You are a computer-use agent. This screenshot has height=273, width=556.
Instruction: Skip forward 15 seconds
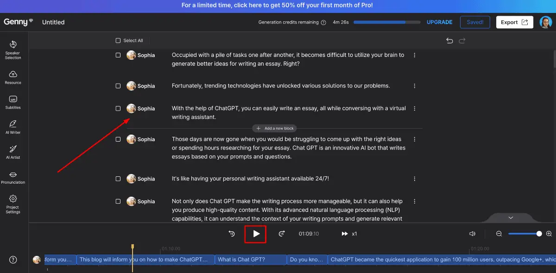[x=281, y=234]
